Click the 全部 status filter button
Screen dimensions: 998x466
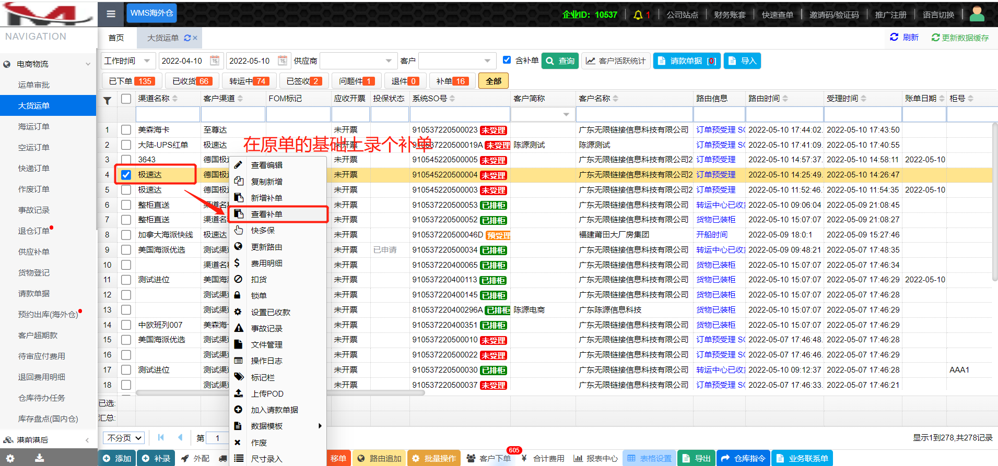[493, 81]
